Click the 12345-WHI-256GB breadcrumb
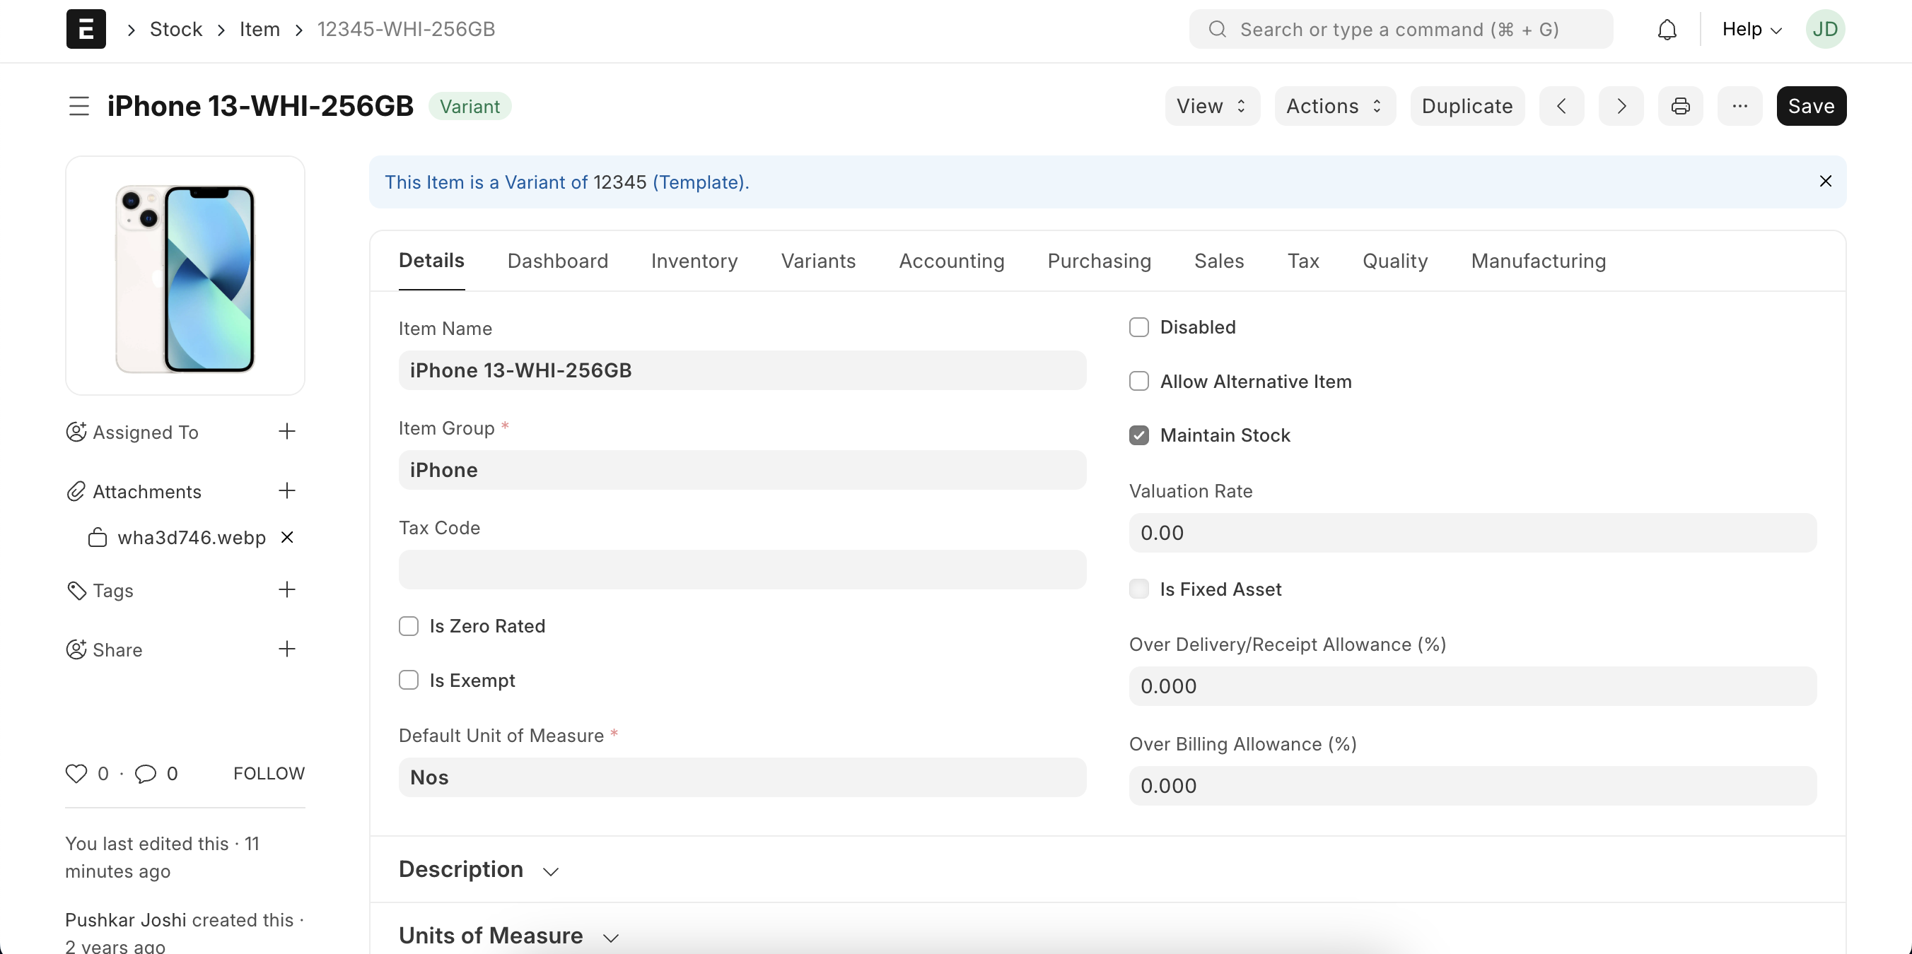The width and height of the screenshot is (1912, 954). click(406, 29)
